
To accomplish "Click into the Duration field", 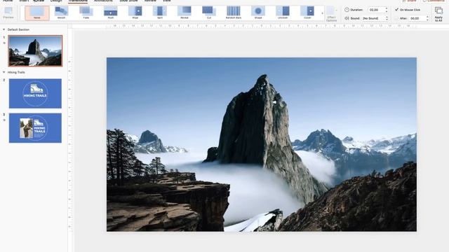I will tap(376, 10).
